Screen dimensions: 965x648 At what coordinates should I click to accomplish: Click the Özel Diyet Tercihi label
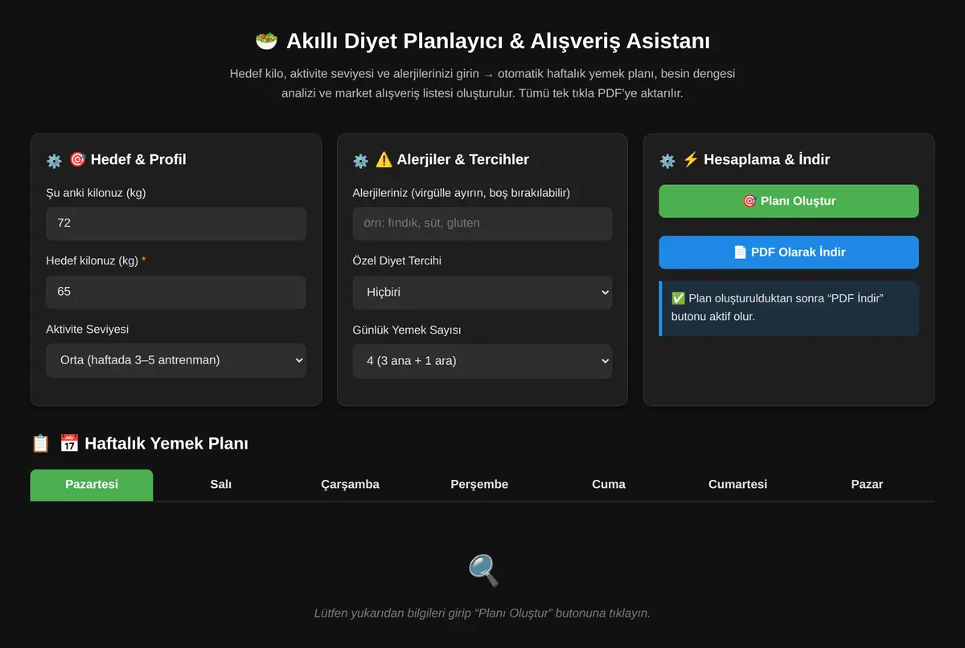pos(396,261)
